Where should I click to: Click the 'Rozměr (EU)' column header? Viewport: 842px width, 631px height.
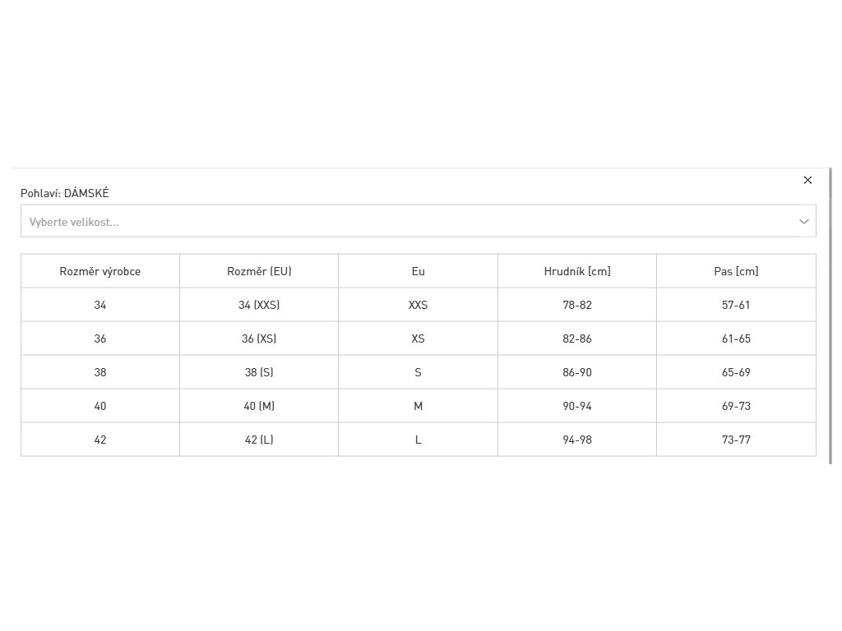[259, 271]
